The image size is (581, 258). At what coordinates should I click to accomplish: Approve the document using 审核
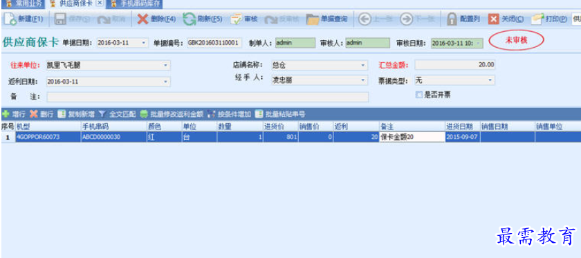(x=243, y=19)
